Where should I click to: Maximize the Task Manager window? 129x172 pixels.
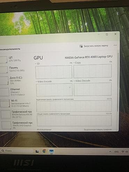pos(107,34)
